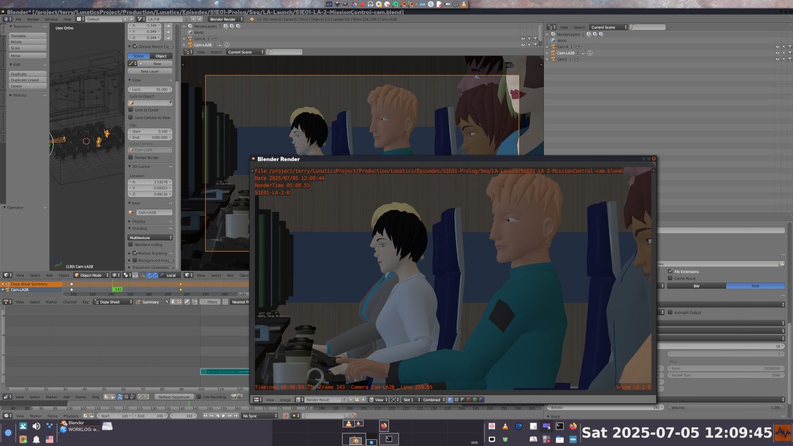
Task: Click the Bitrate slider field
Action: pos(604,408)
